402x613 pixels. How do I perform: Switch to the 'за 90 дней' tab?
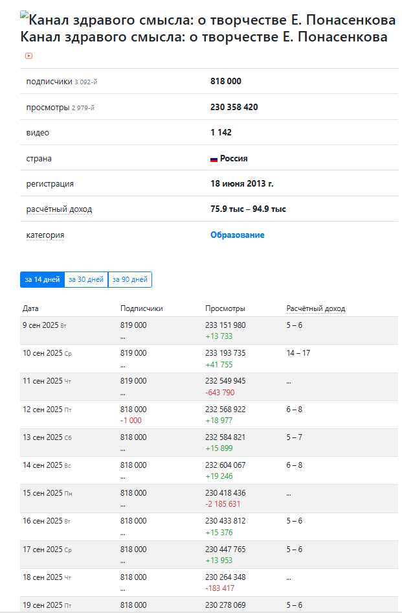click(x=129, y=279)
